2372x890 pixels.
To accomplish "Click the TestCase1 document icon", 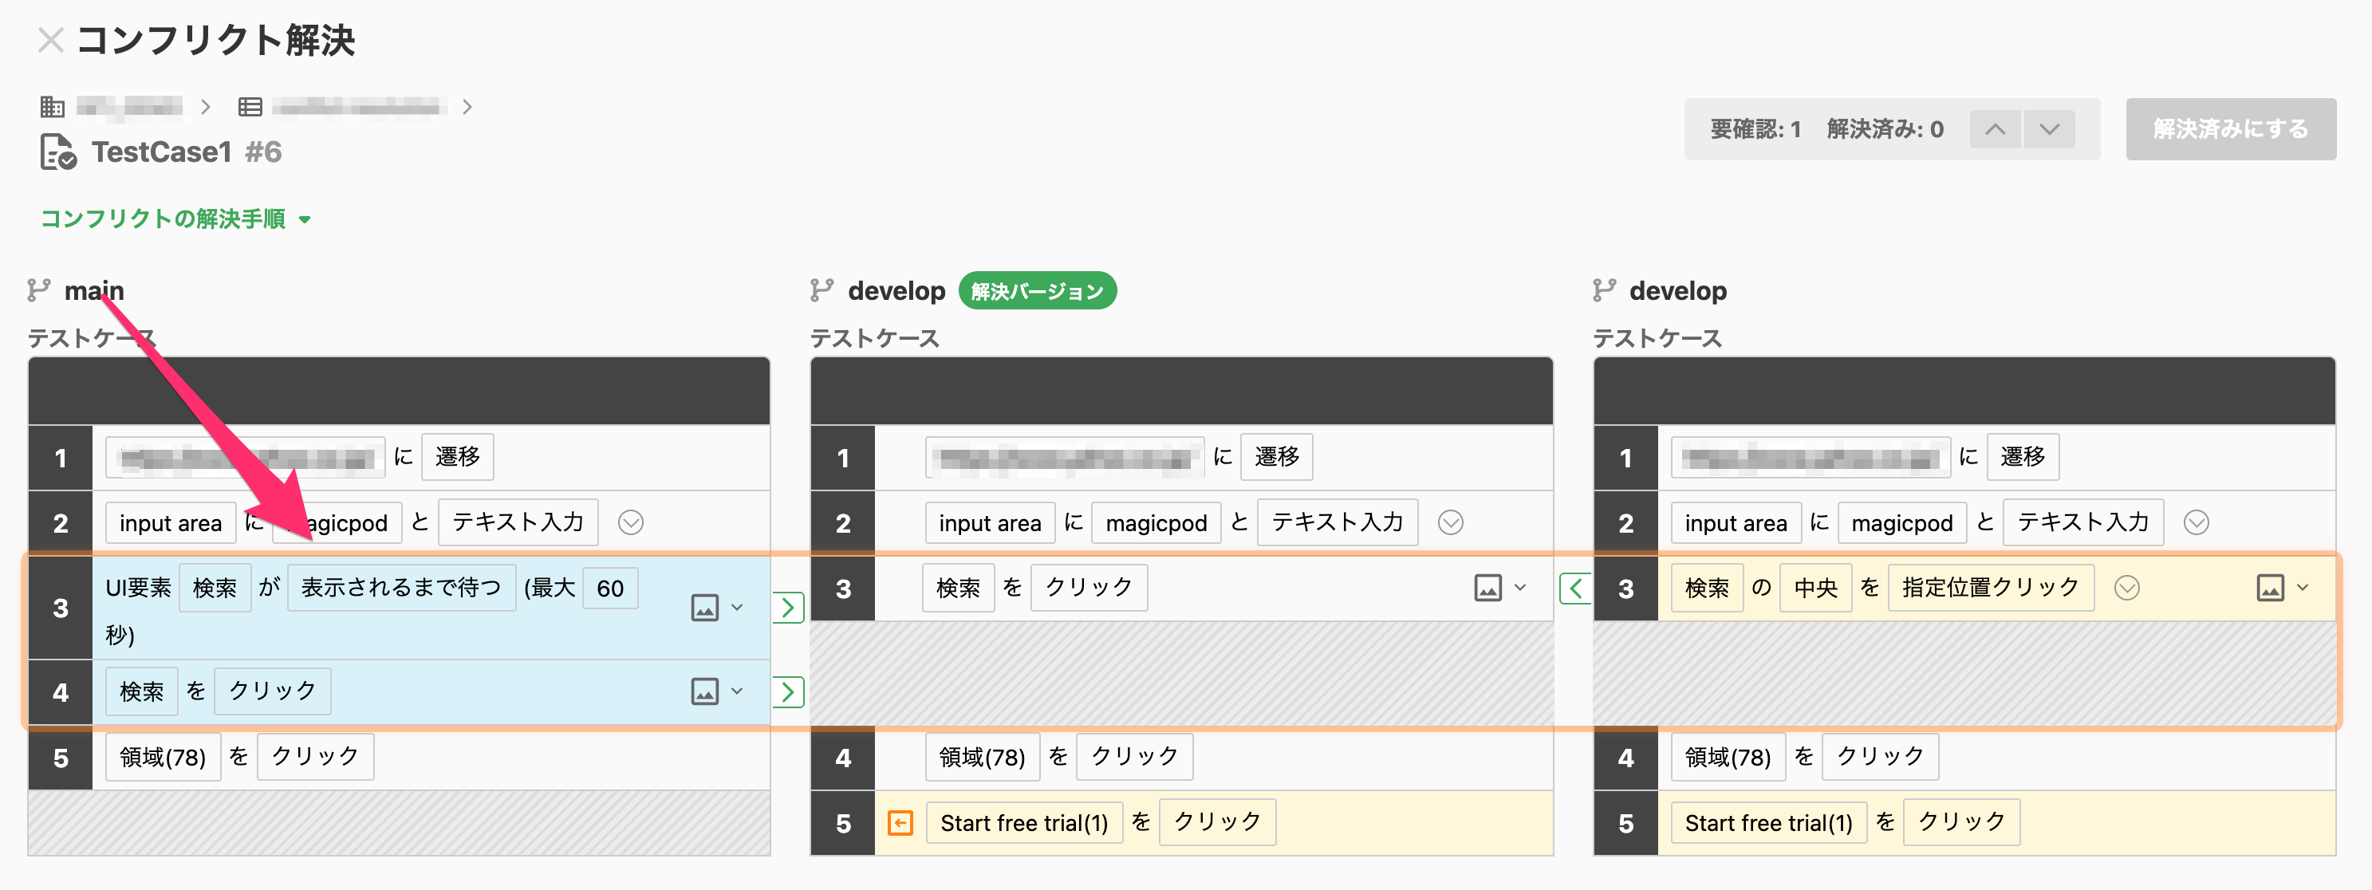I will 58,152.
